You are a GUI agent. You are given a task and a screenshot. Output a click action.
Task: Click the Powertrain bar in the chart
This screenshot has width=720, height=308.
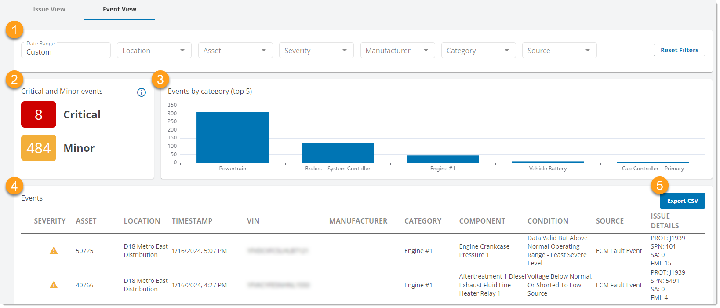tap(233, 137)
